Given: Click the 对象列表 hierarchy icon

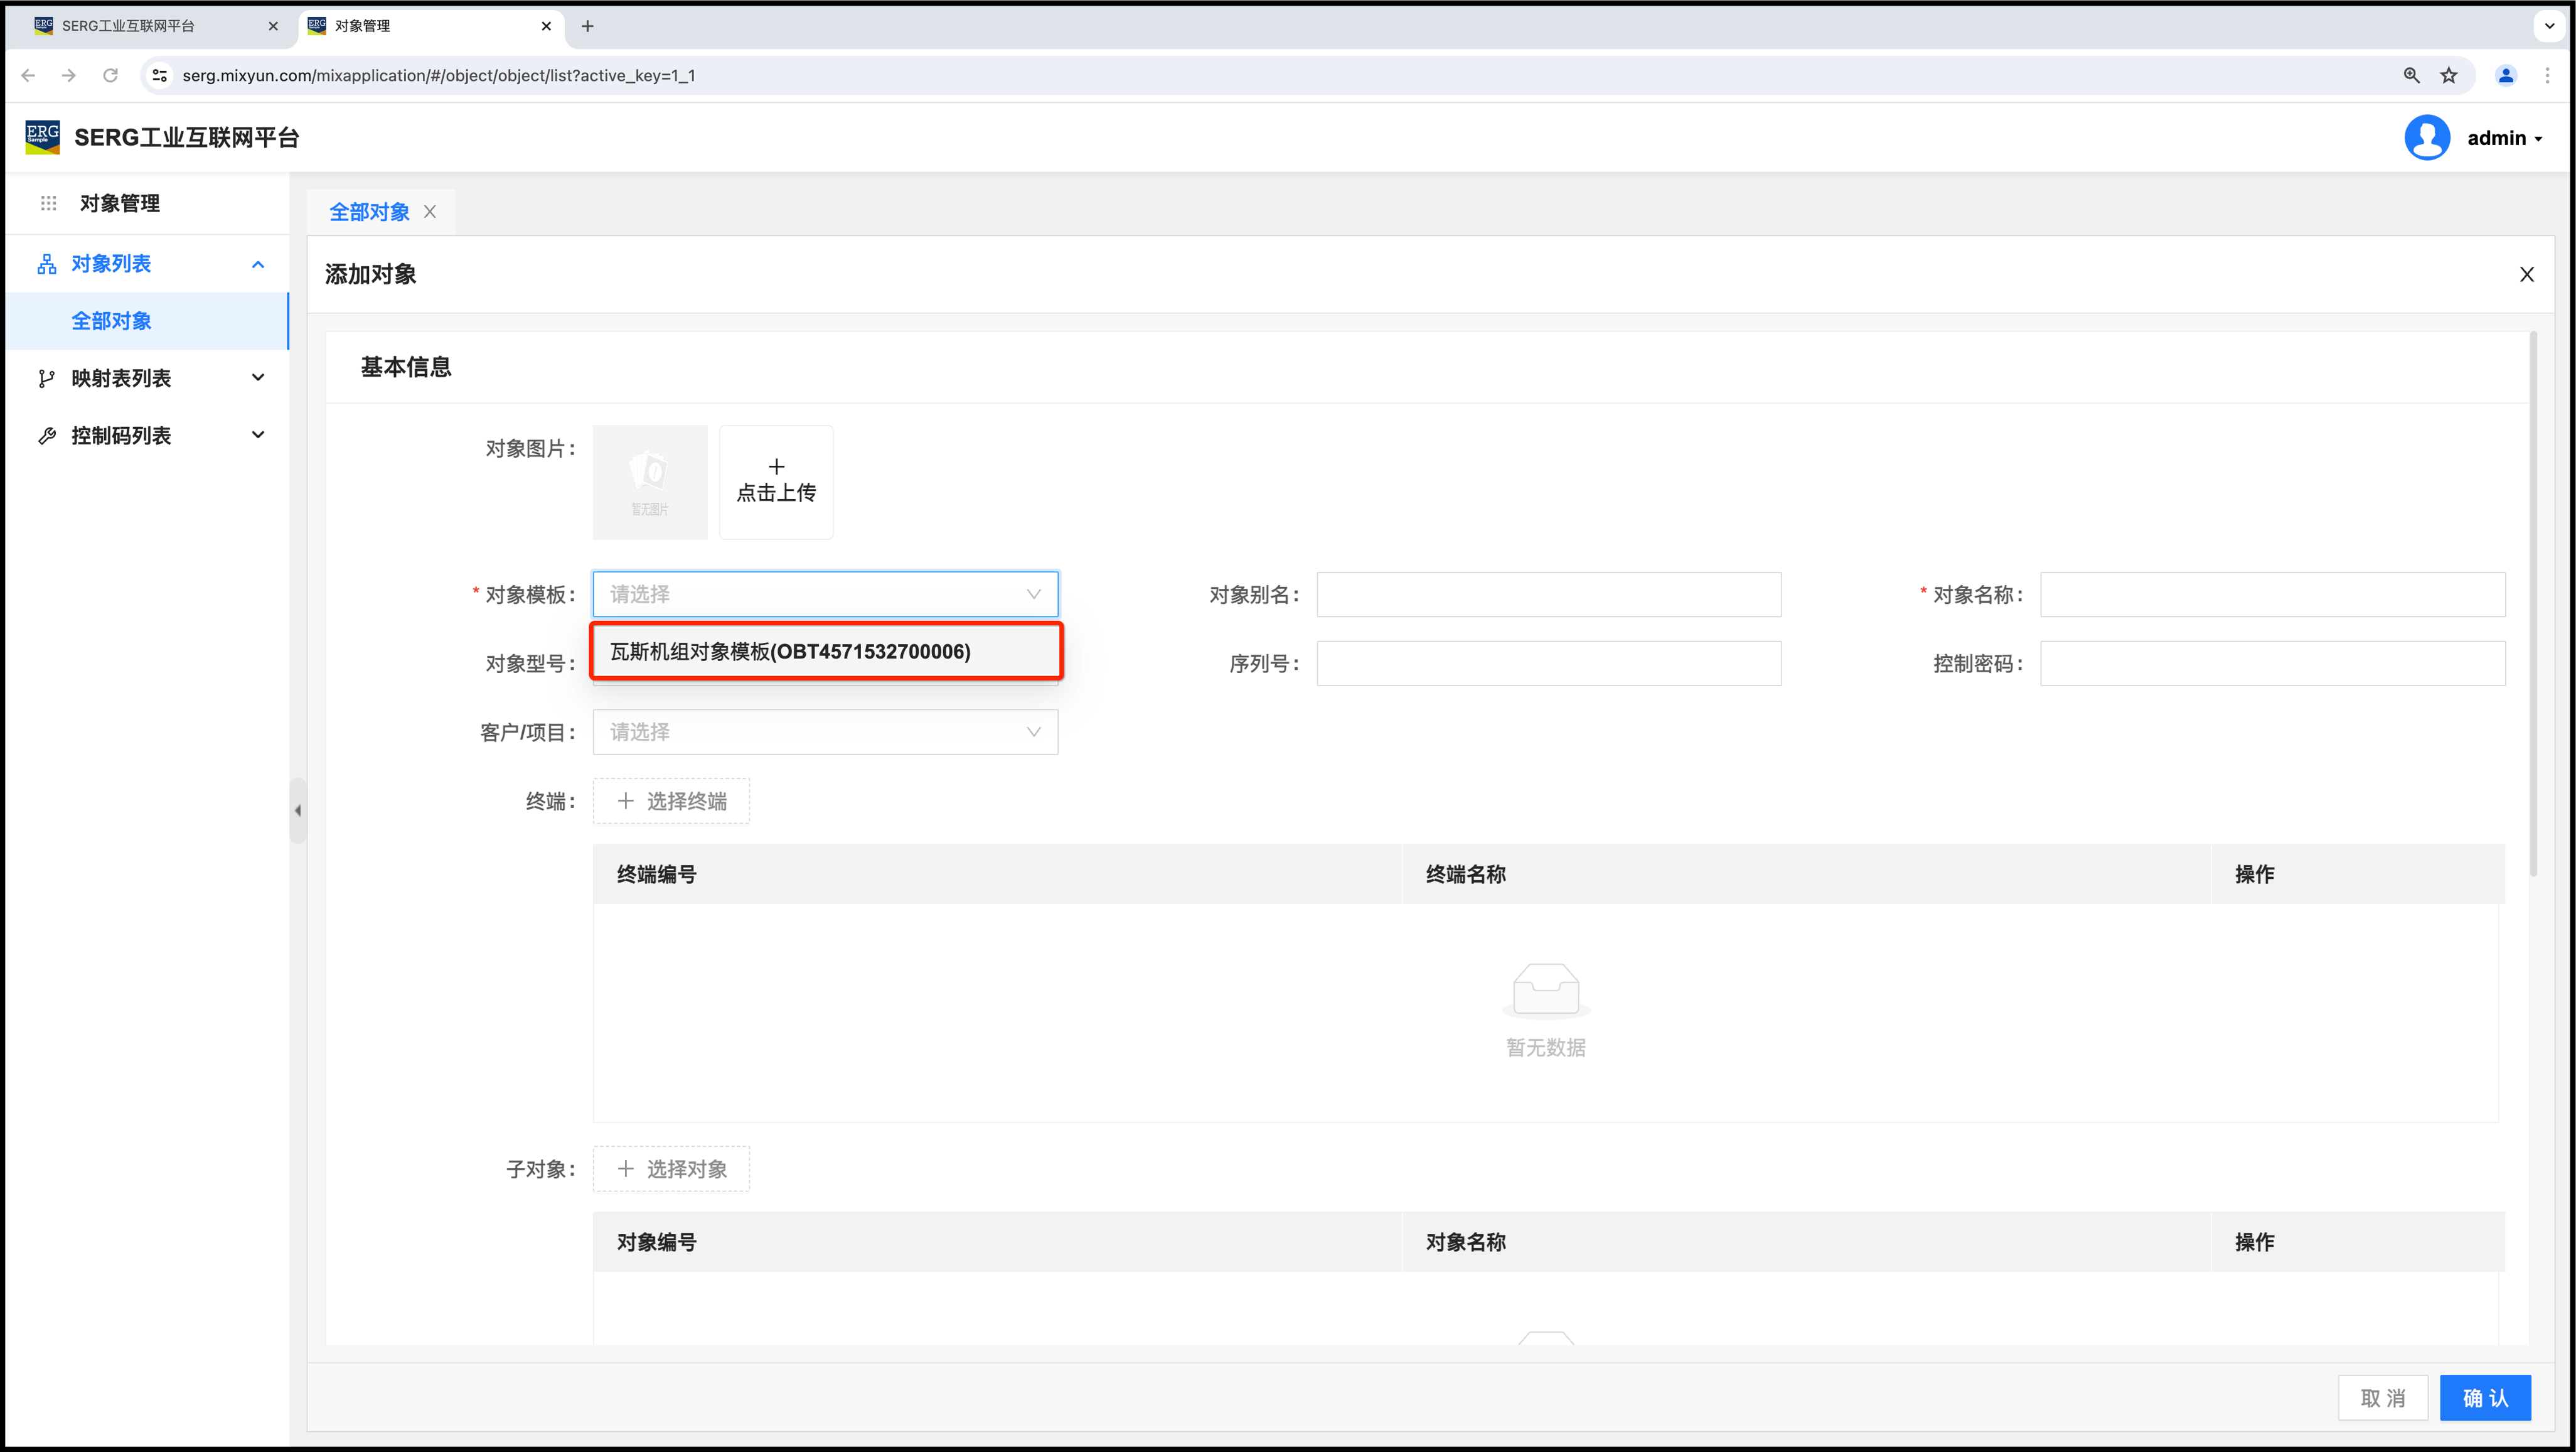Looking at the screenshot, I should coord(47,264).
